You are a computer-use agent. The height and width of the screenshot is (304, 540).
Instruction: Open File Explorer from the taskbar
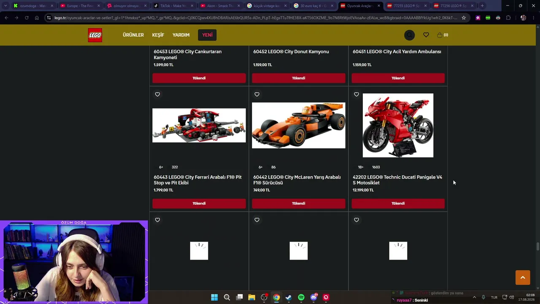coord(251,297)
